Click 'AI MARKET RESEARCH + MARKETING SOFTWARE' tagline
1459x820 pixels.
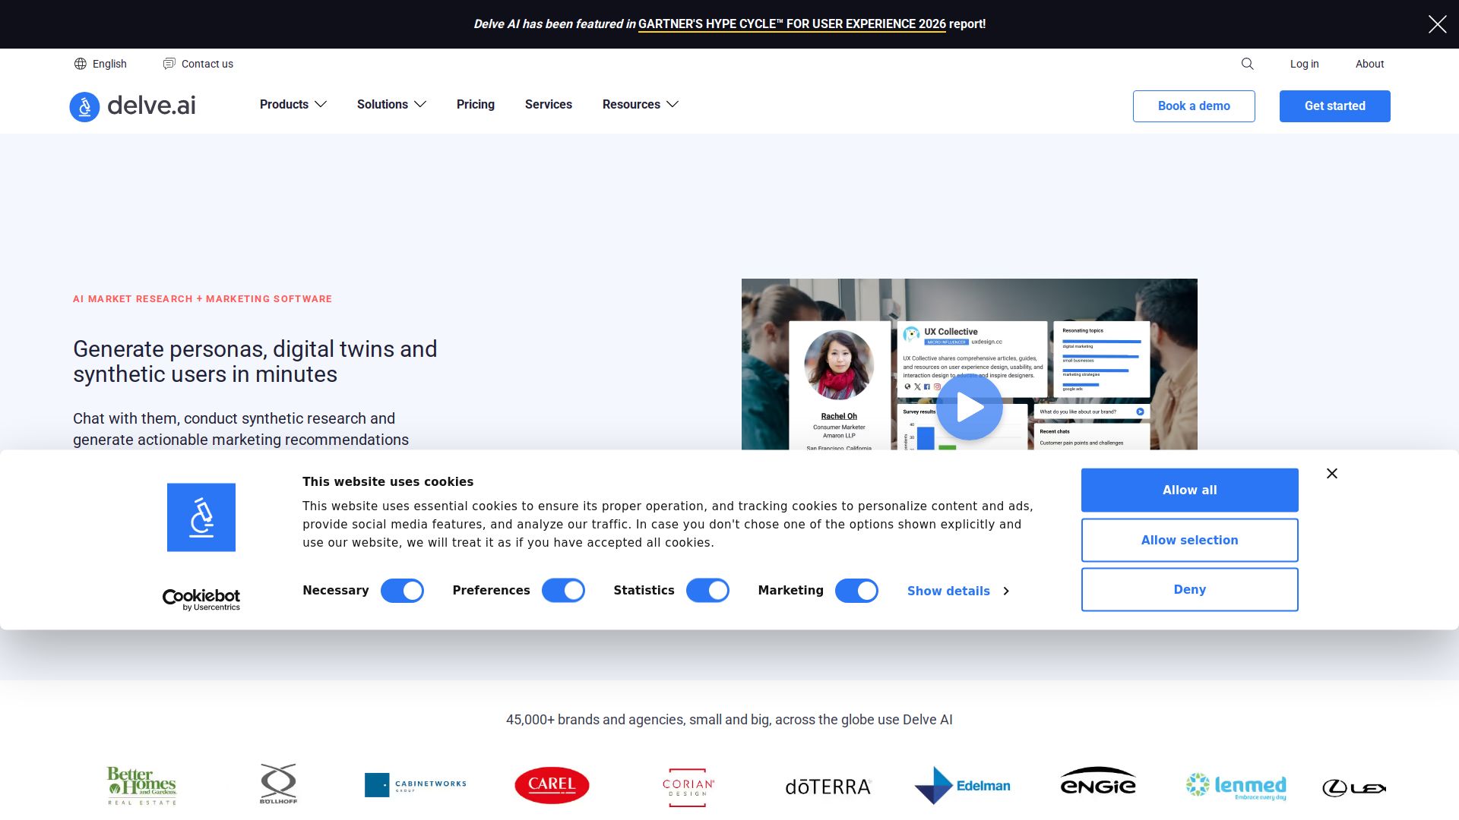(x=202, y=299)
